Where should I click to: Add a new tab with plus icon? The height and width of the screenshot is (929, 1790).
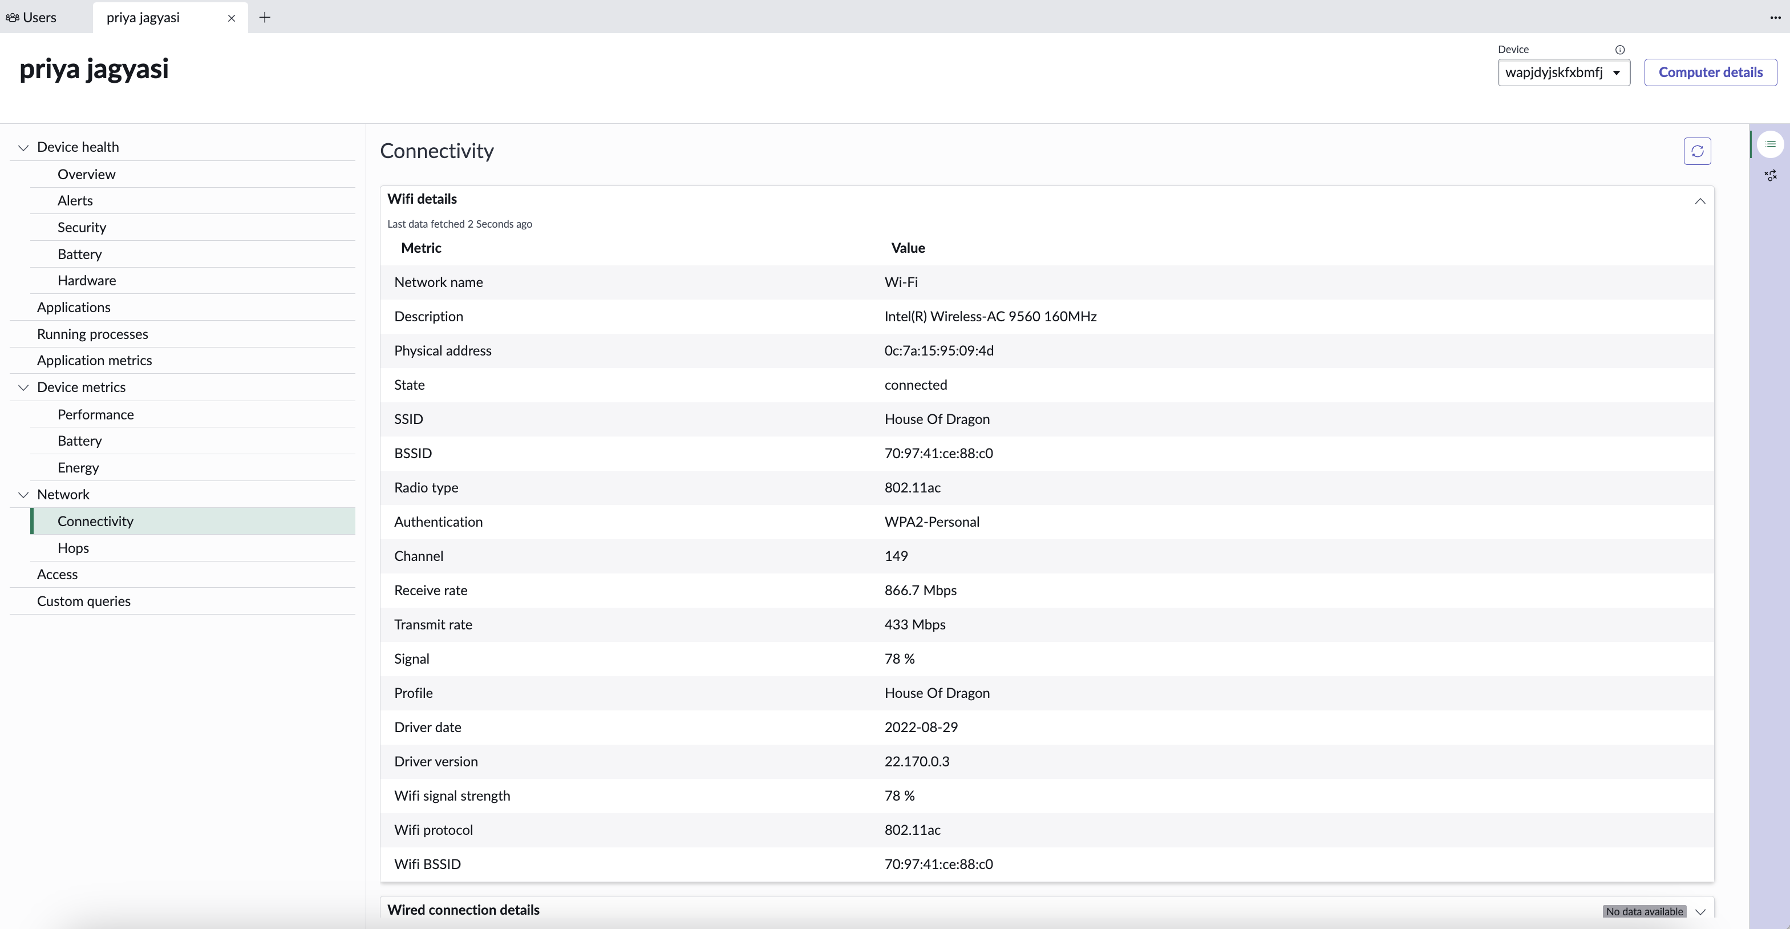pyautogui.click(x=265, y=17)
